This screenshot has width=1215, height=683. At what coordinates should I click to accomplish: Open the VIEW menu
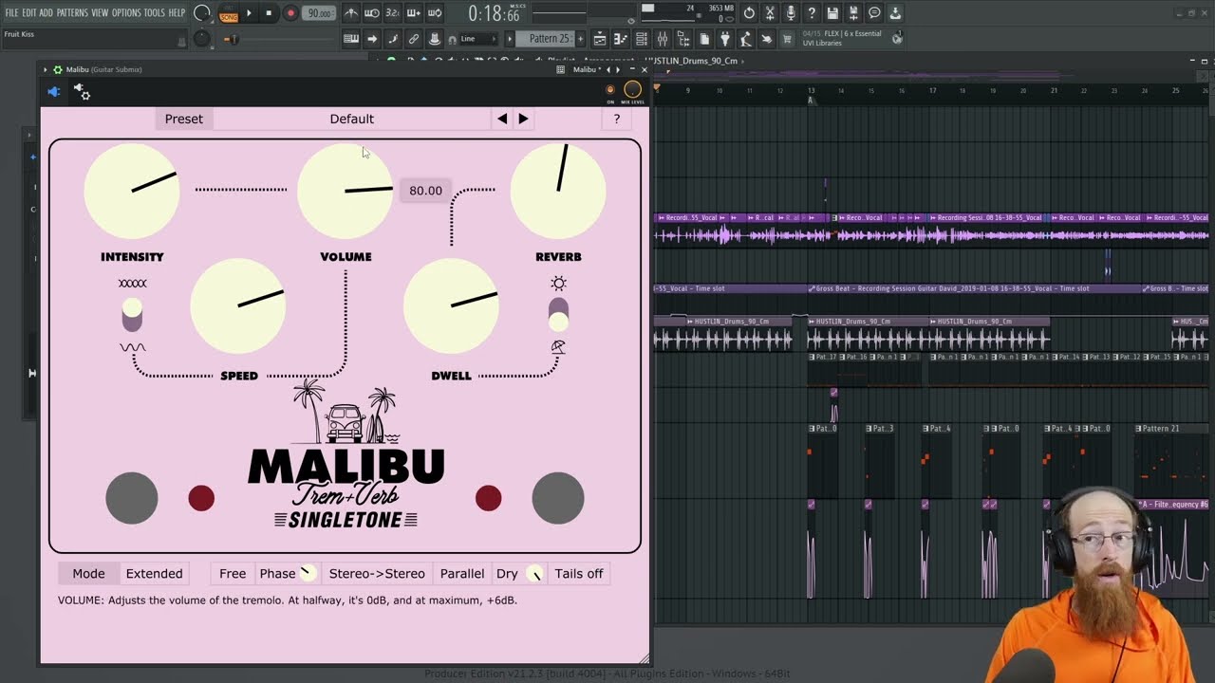point(100,13)
